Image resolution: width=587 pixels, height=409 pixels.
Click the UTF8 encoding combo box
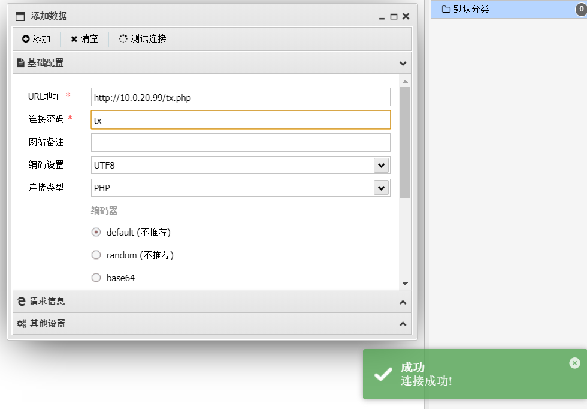pos(241,165)
